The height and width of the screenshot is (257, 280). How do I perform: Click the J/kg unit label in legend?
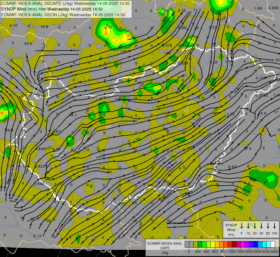pos(165,253)
